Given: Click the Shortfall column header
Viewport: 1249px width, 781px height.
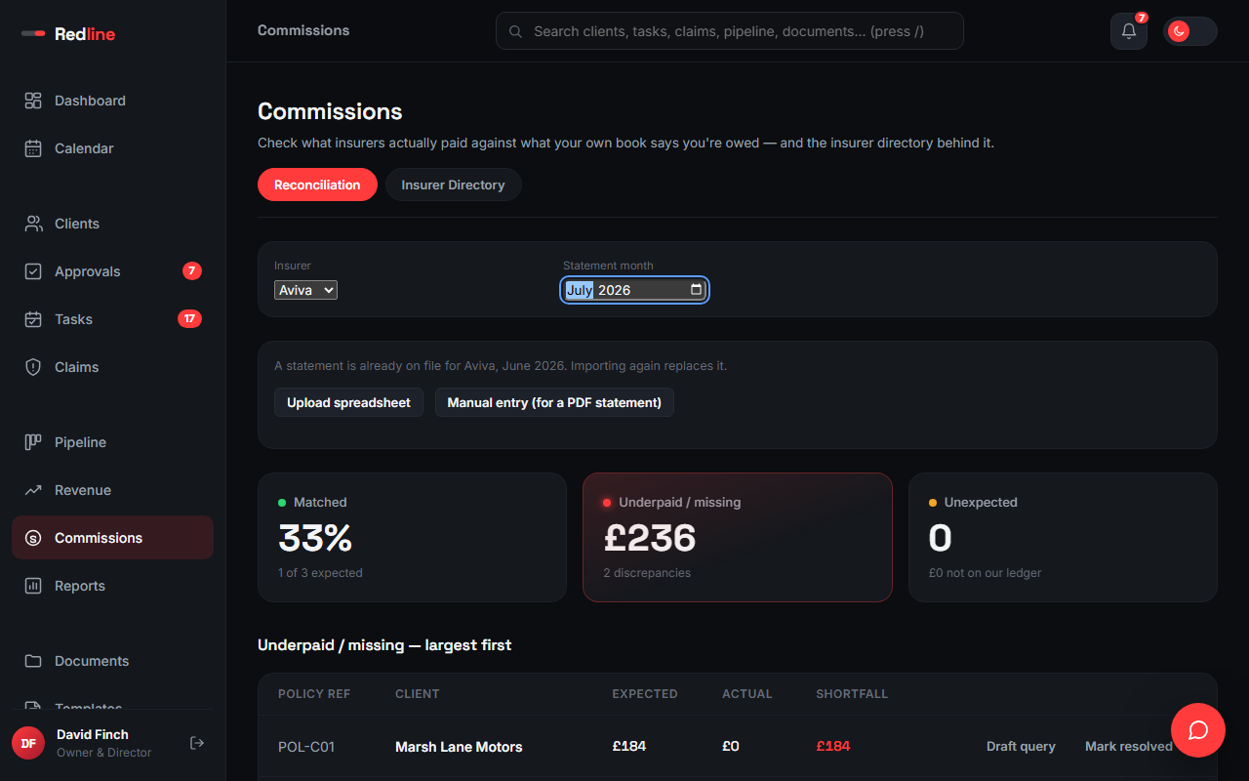Looking at the screenshot, I should (x=852, y=694).
